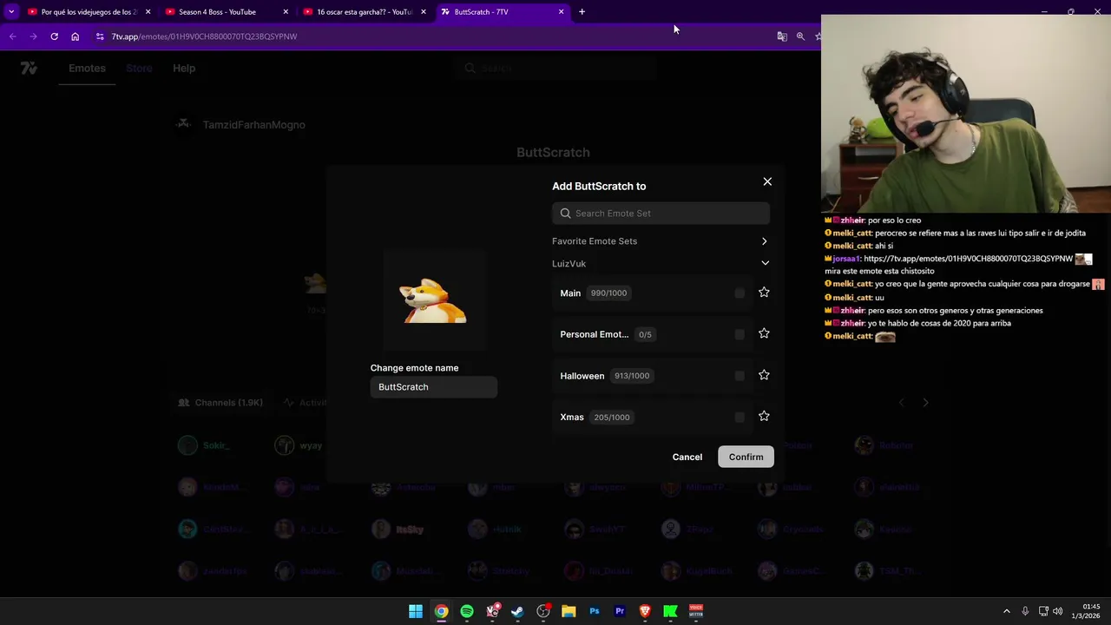Show hidden system tray icons
Image resolution: width=1111 pixels, height=625 pixels.
[1007, 611]
